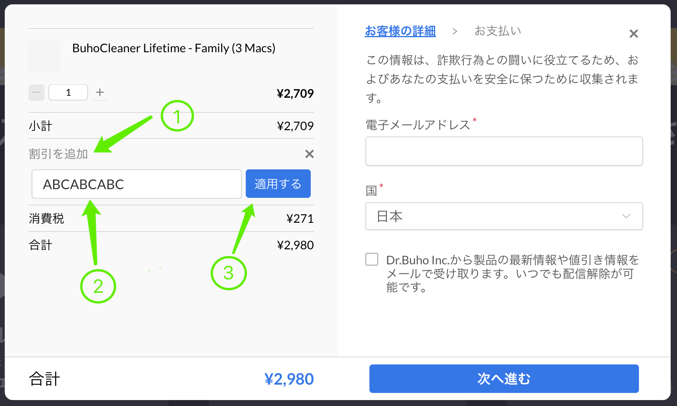This screenshot has width=677, height=406.
Task: Click the 適用する apply button
Action: pyautogui.click(x=278, y=184)
